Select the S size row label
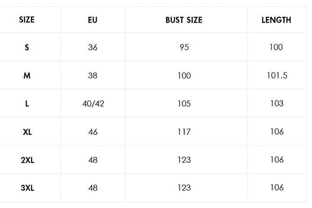312x208 pixels. click(x=27, y=47)
